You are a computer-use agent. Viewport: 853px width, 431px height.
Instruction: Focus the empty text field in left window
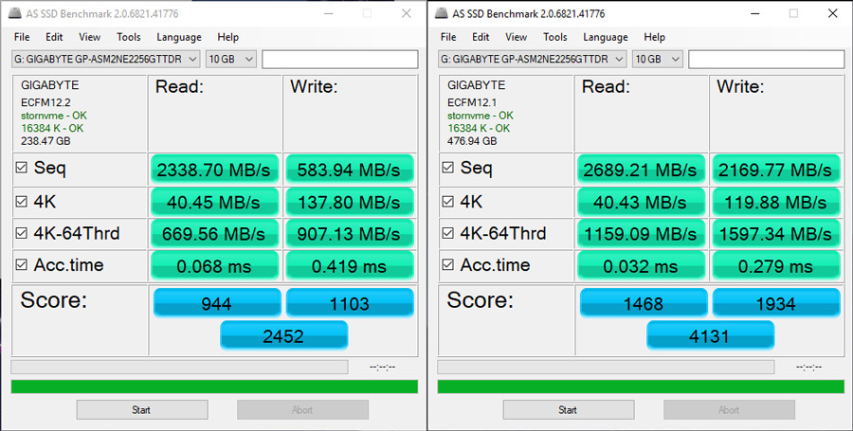(x=340, y=60)
